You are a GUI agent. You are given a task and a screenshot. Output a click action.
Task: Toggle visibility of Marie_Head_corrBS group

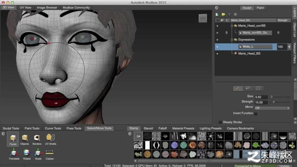point(217,26)
